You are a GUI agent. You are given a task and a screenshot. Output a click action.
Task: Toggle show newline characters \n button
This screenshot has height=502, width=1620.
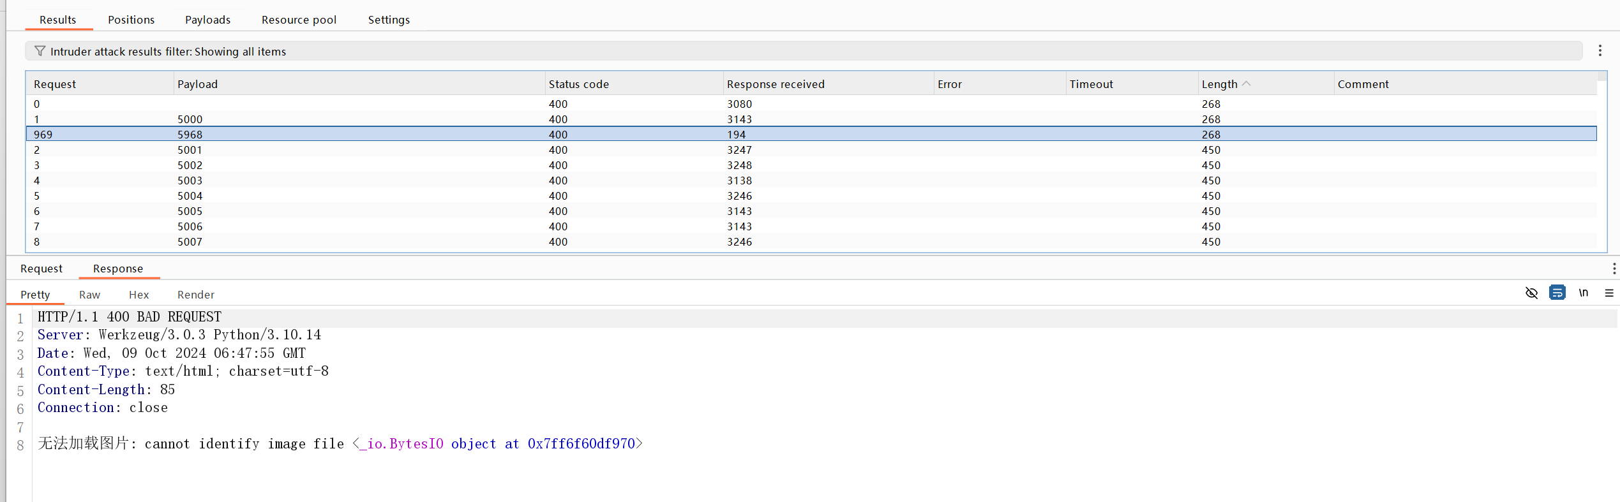pos(1583,293)
